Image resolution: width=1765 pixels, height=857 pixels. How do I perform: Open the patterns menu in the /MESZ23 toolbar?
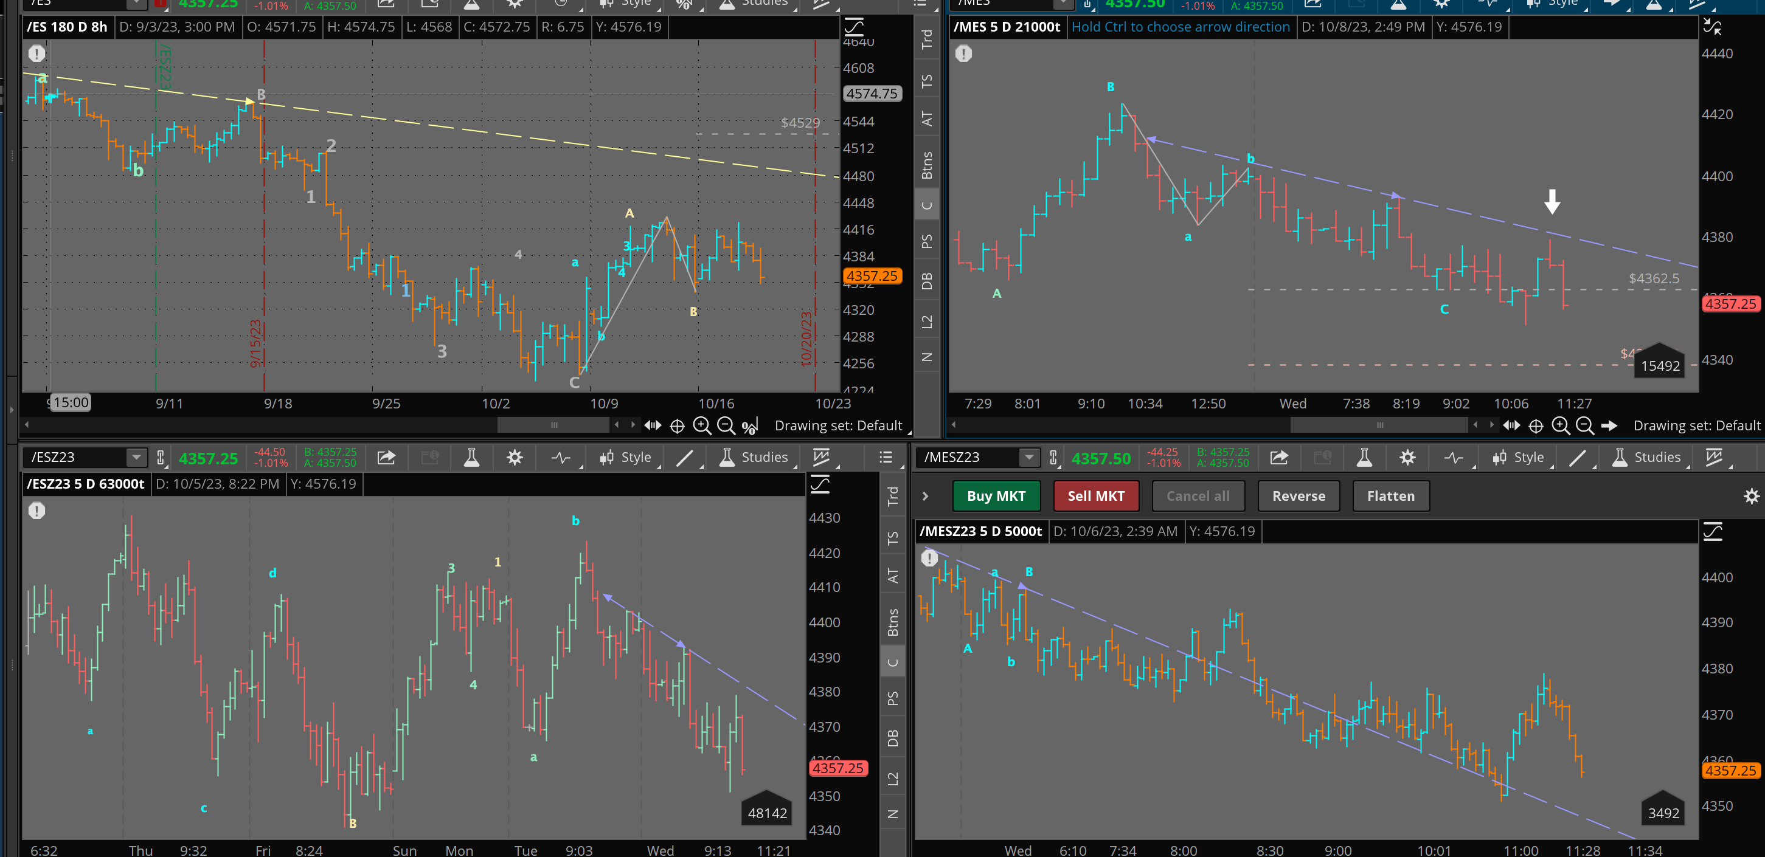coord(1714,457)
